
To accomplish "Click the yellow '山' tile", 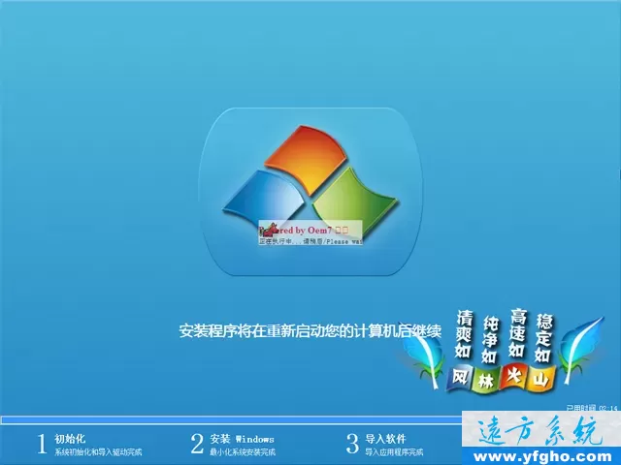I will pos(541,379).
